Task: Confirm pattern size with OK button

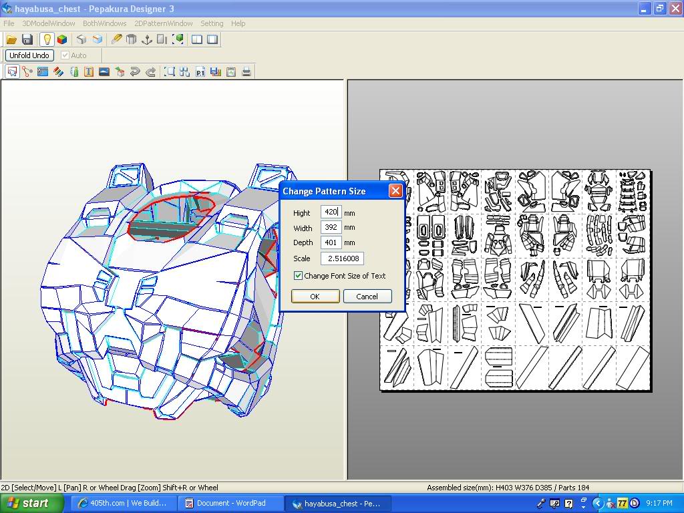Action: click(315, 296)
